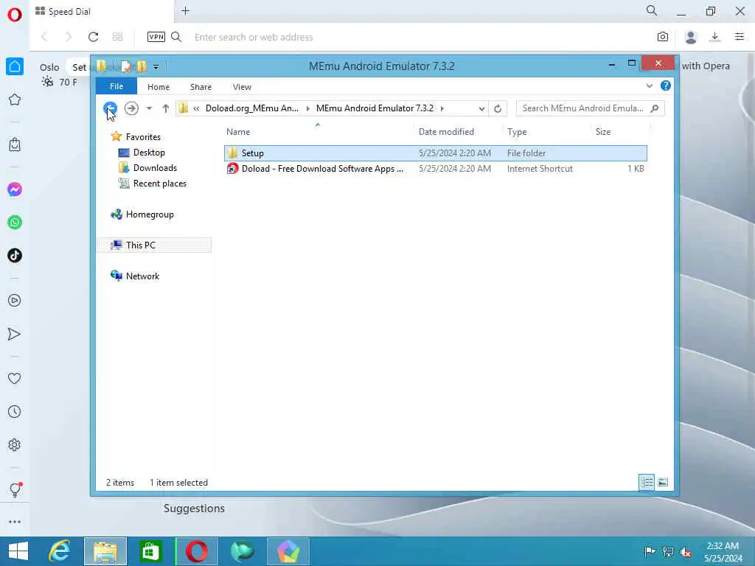Open Opera bookmarks star sidebar icon
This screenshot has width=755, height=566.
click(x=15, y=99)
